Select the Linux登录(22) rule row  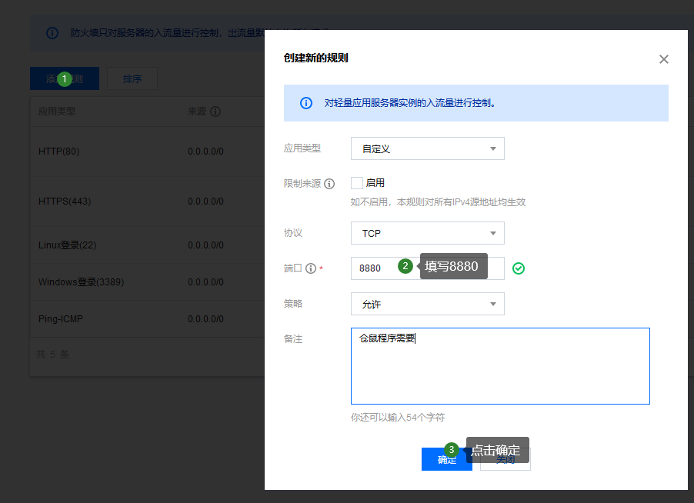pos(148,245)
